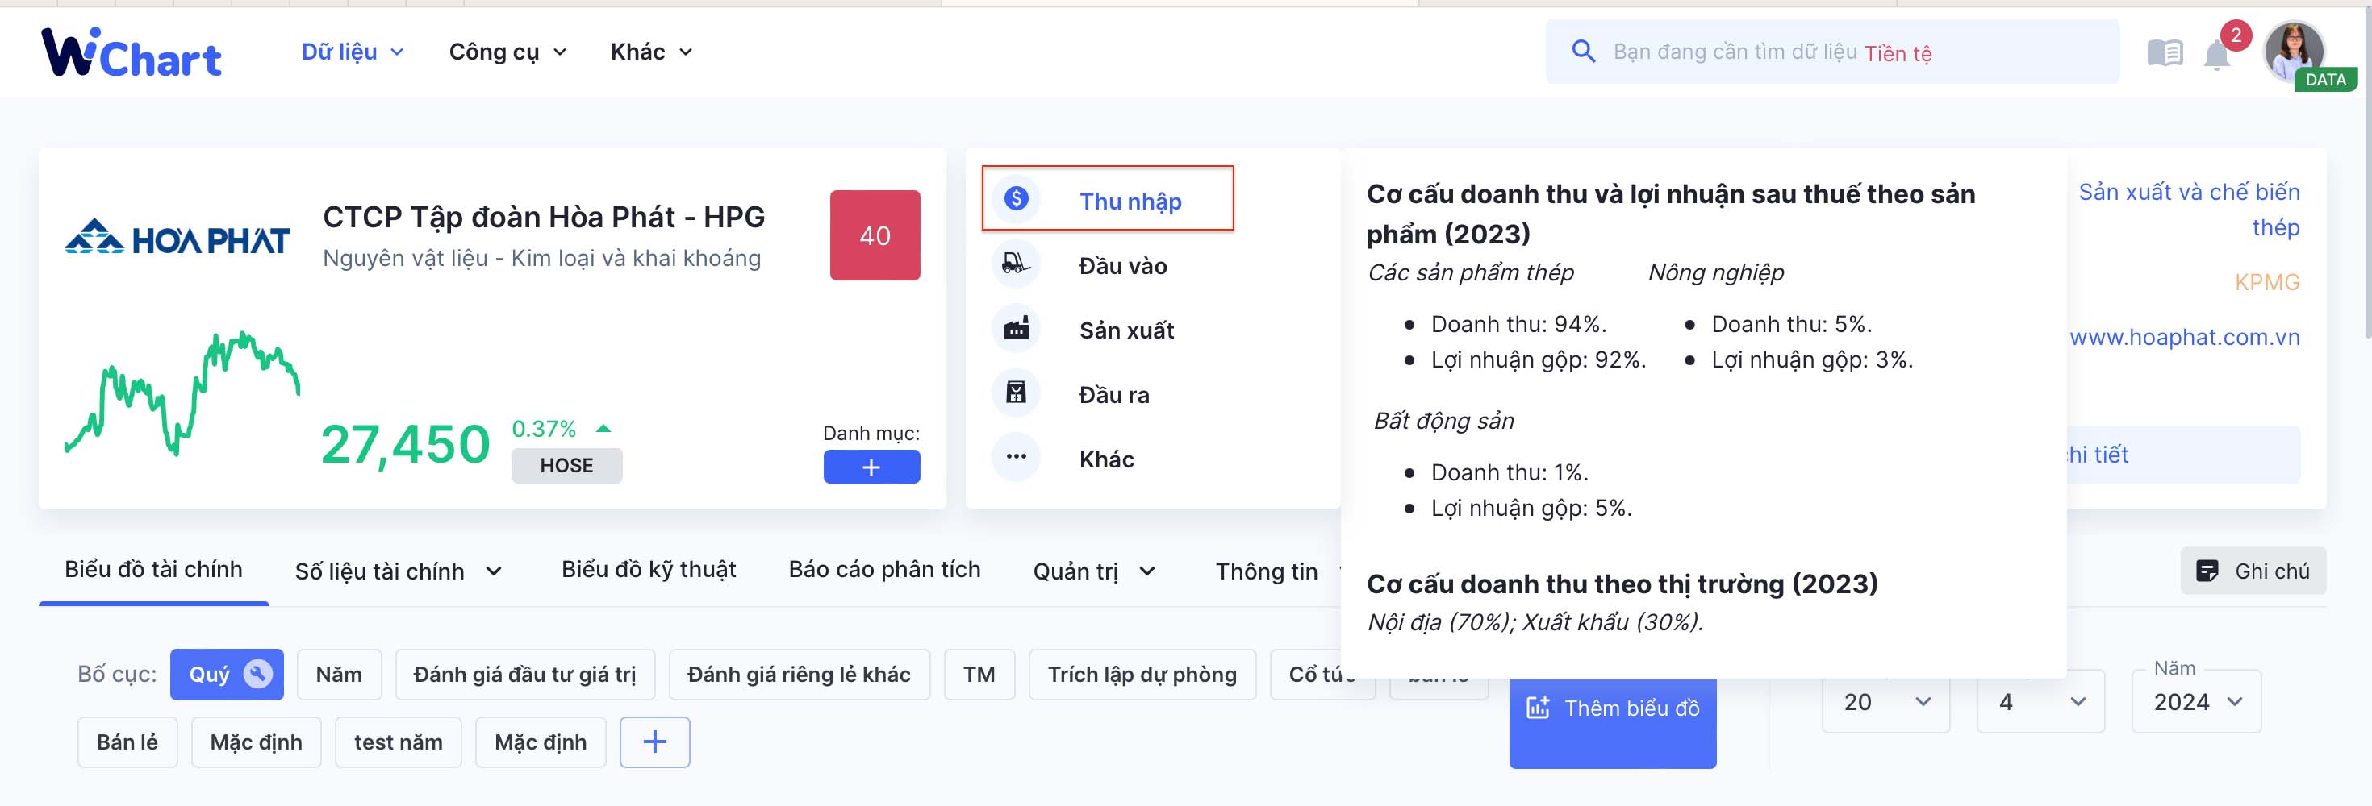
Task: Select the Sản xuất factory icon
Action: 1016,329
